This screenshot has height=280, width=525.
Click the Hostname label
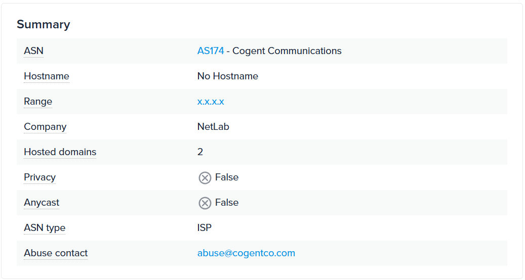click(x=47, y=76)
